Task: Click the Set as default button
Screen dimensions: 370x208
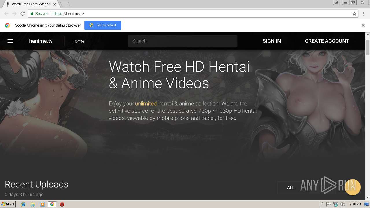Action: tap(103, 25)
